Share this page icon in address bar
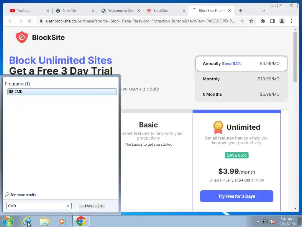The height and width of the screenshot is (227, 302). coord(242,21)
